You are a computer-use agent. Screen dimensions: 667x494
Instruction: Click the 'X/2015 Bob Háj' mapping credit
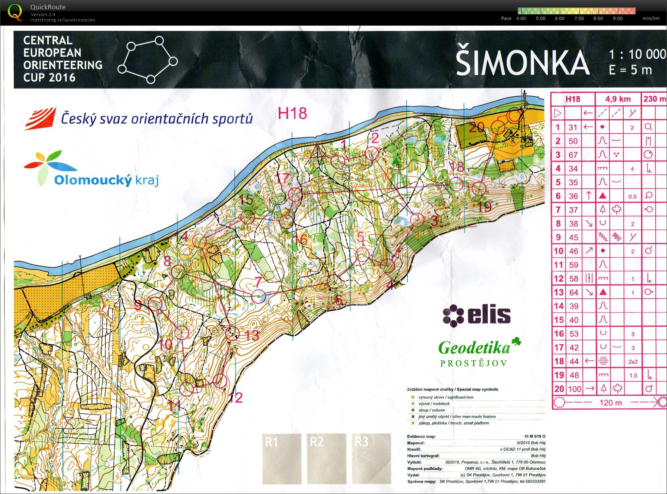531,443
